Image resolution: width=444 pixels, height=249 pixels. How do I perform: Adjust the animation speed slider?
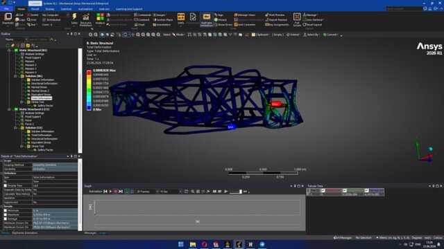pos(236,192)
